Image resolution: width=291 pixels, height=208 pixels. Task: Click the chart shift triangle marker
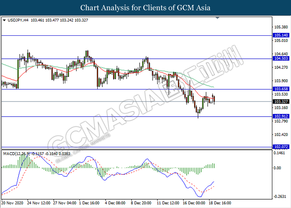[x=217, y=18]
